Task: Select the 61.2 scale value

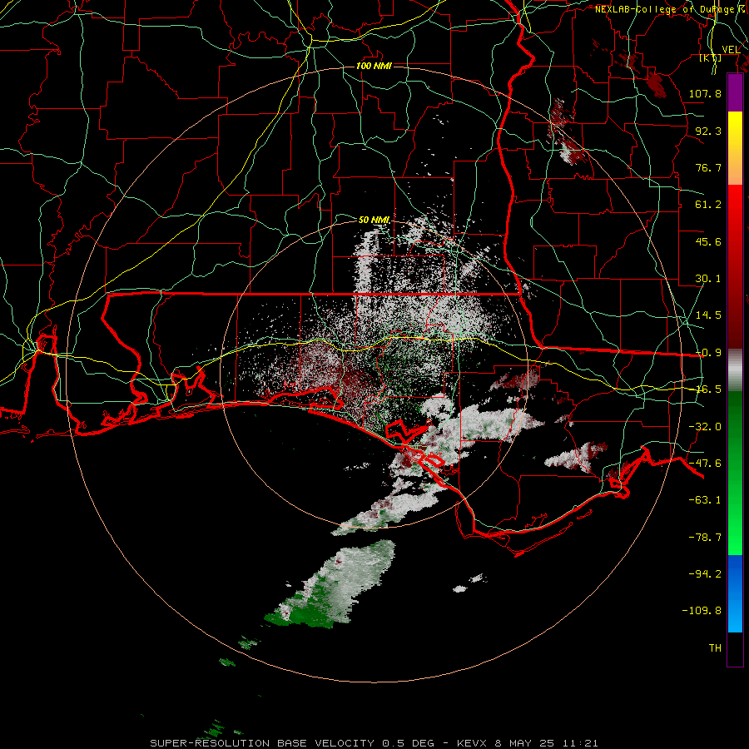Action: pyautogui.click(x=708, y=205)
